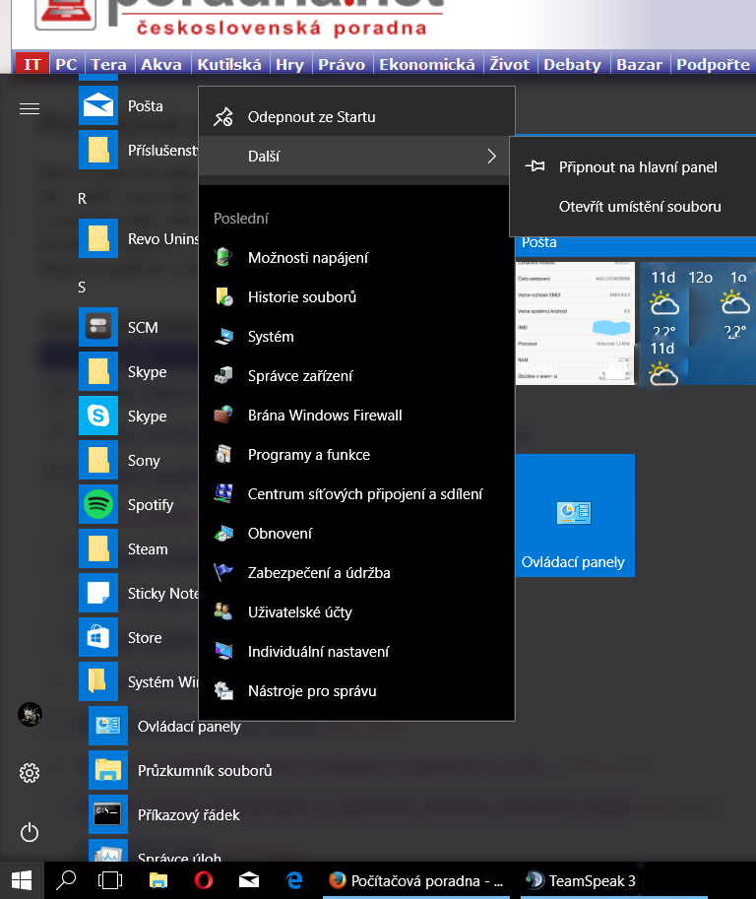The image size is (756, 899).
Task: Open Správce zařízení from recent list
Action: [299, 376]
